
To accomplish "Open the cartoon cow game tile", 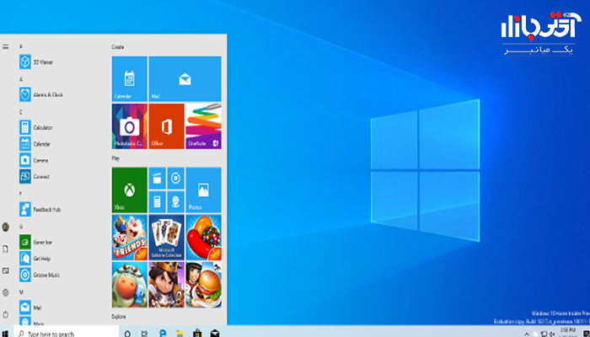I will click(x=130, y=285).
